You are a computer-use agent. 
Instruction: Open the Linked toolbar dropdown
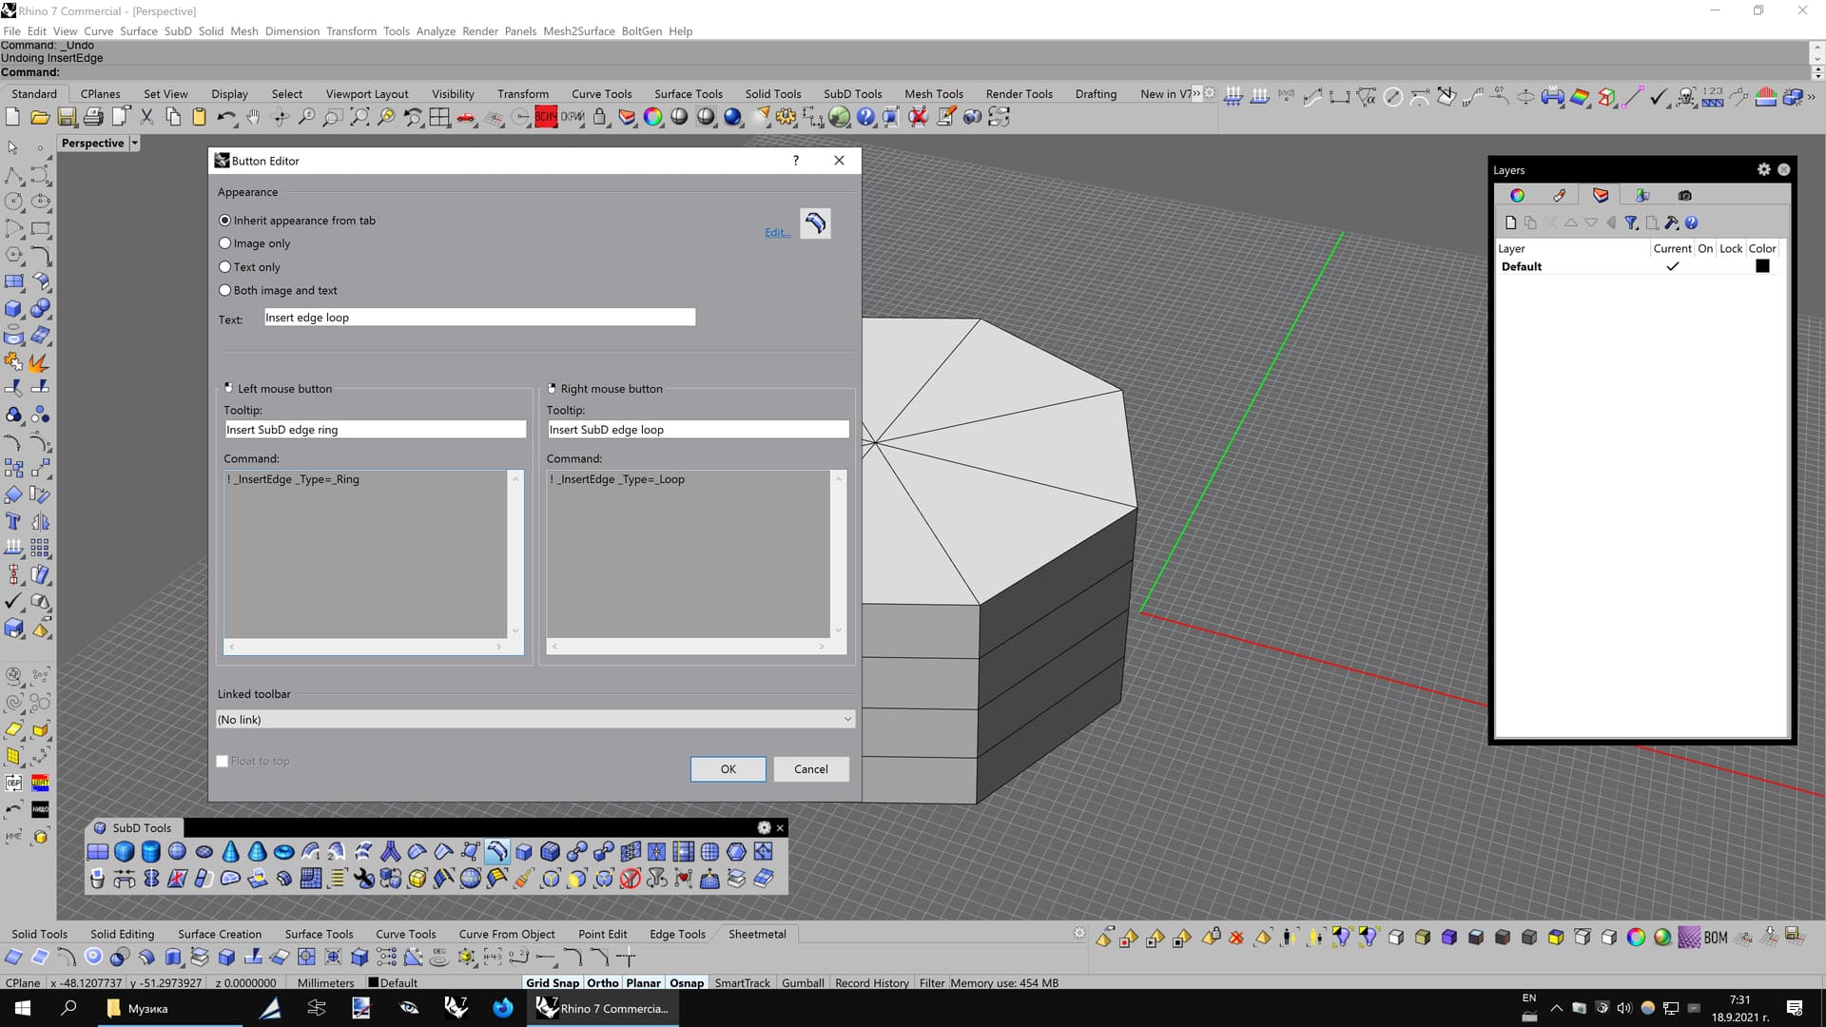(534, 719)
